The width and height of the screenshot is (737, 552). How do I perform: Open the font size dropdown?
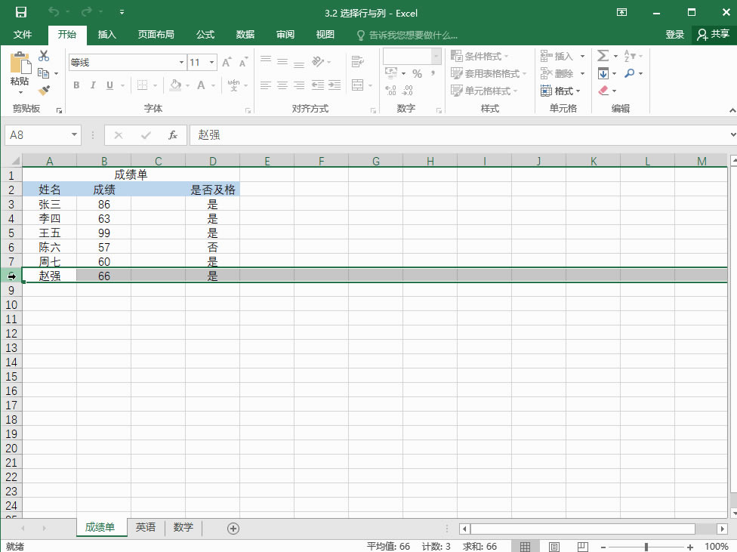coord(211,62)
